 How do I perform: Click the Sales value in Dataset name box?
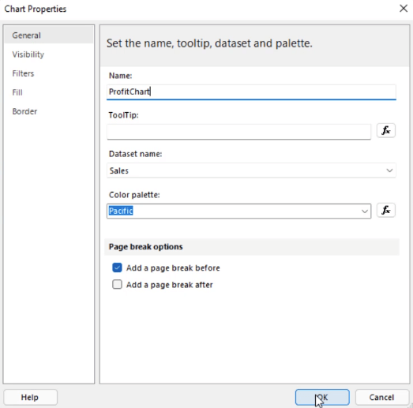tap(118, 170)
